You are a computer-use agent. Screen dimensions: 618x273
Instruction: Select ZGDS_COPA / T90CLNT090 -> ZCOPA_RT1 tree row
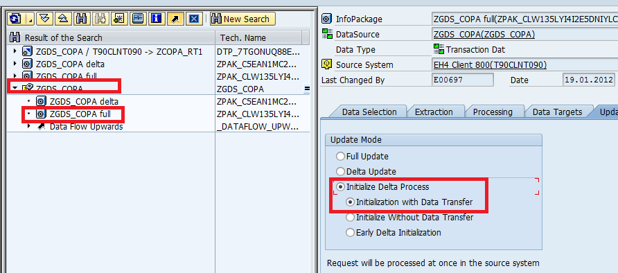pos(119,51)
